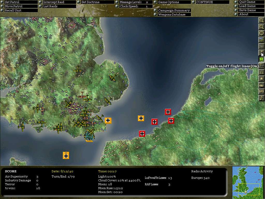The image size is (265, 199).
Task: Select red raid marker near Calais coast
Action: [x=142, y=134]
